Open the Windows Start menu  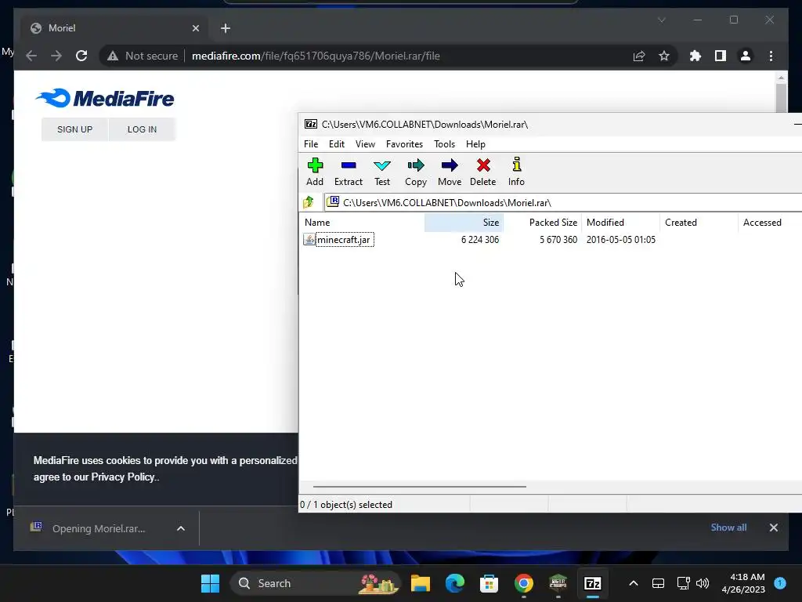coord(210,583)
